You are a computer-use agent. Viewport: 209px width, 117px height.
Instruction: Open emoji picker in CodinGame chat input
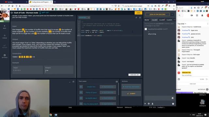173,98
